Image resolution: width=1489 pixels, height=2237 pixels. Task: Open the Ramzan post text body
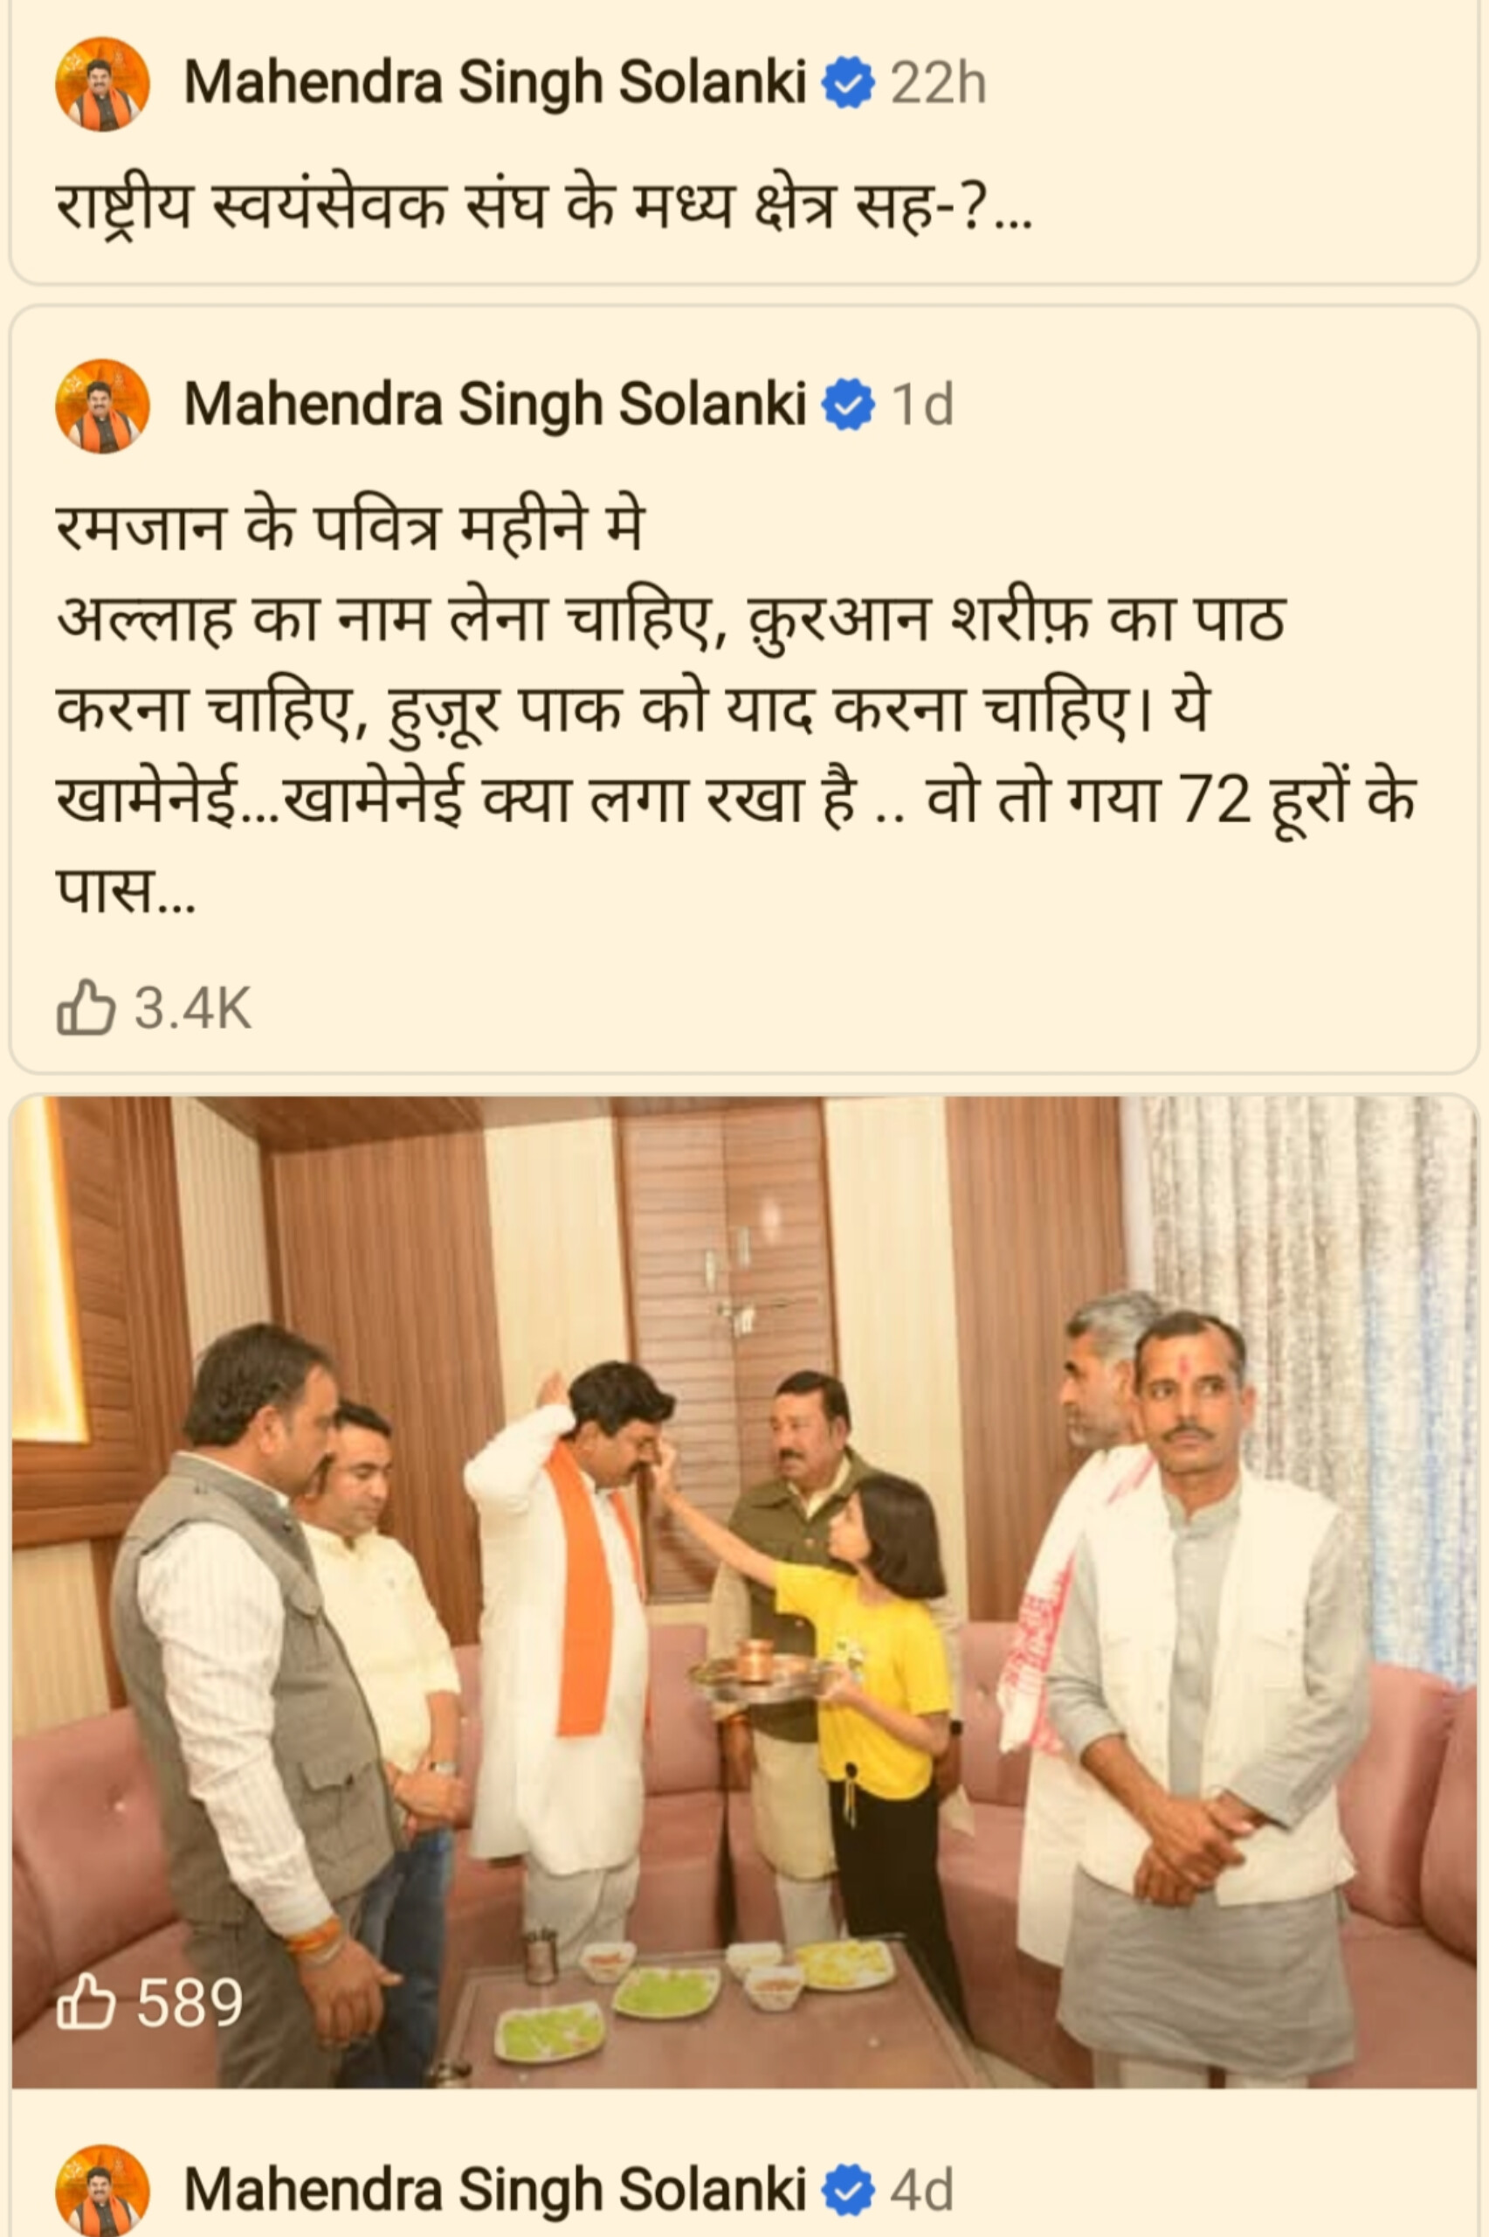[x=736, y=709]
